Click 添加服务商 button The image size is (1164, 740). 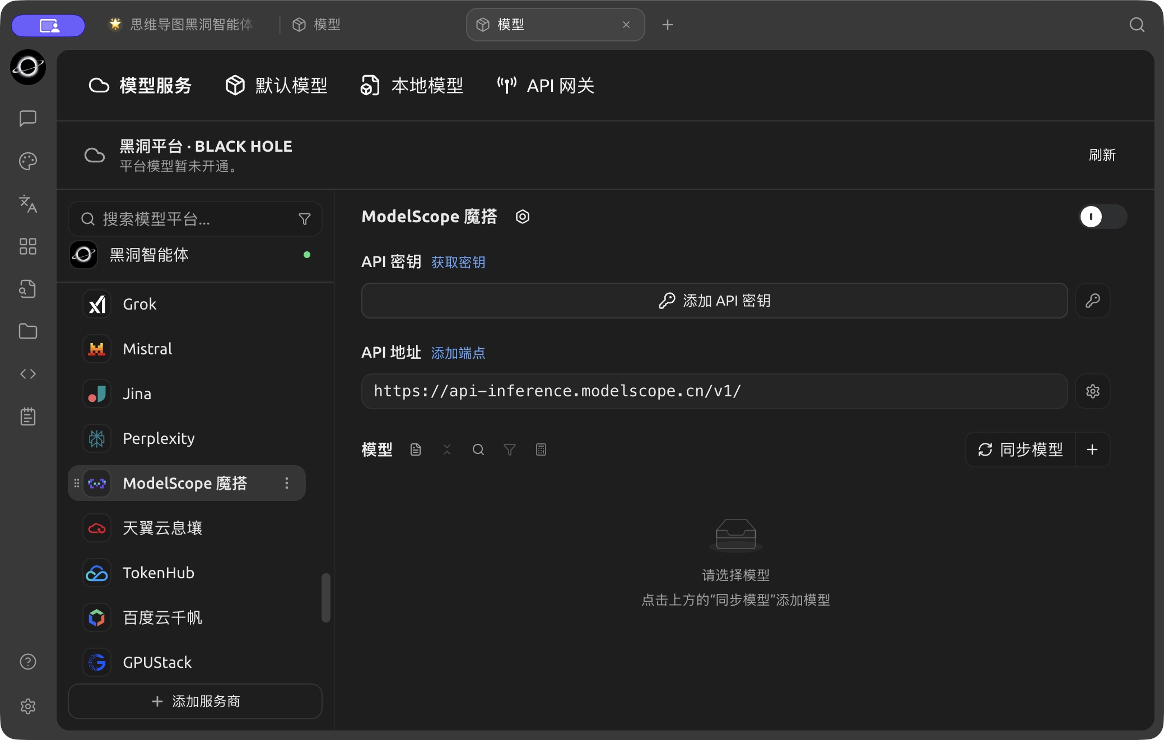(195, 701)
